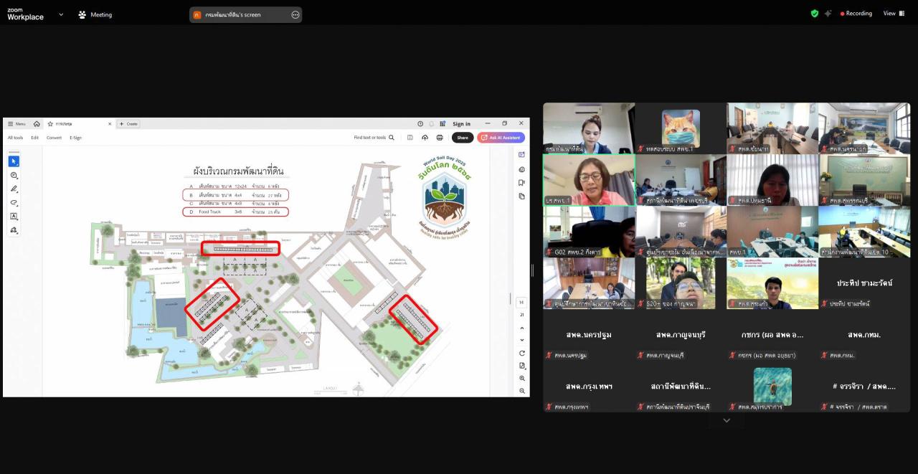
Task: Click the print icon in Acrobat toolbar
Action: [x=440, y=138]
